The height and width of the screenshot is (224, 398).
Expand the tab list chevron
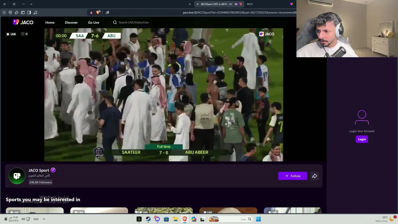pyautogui.click(x=31, y=4)
